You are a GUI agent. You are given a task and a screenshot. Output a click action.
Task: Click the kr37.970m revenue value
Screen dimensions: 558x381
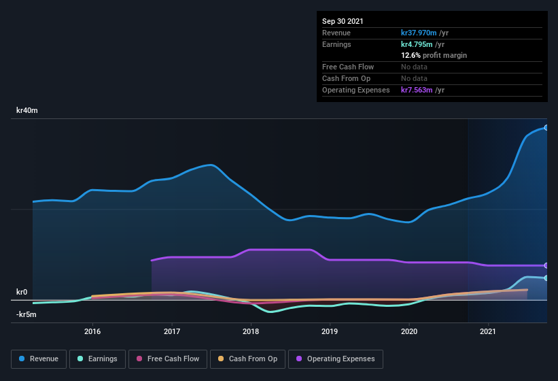pyautogui.click(x=419, y=33)
